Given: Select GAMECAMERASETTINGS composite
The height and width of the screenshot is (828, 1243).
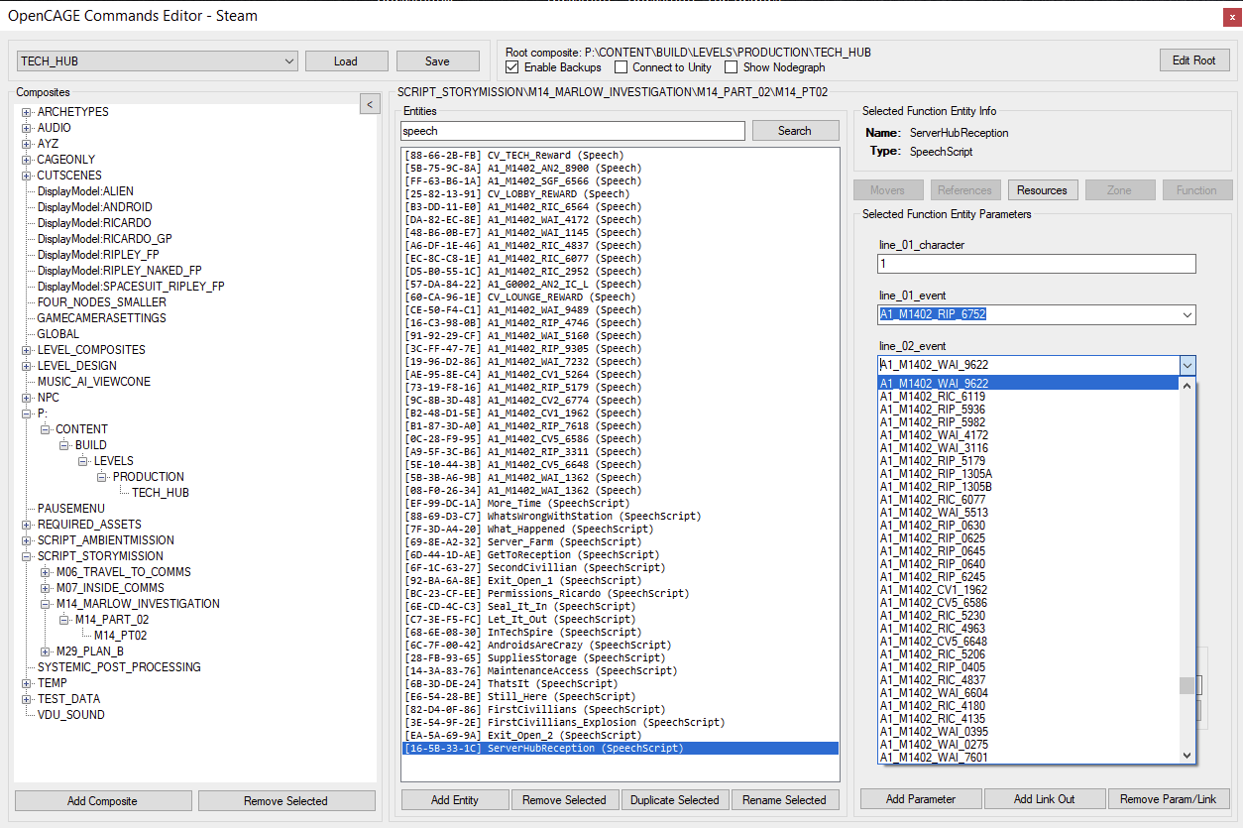Looking at the screenshot, I should coord(102,318).
